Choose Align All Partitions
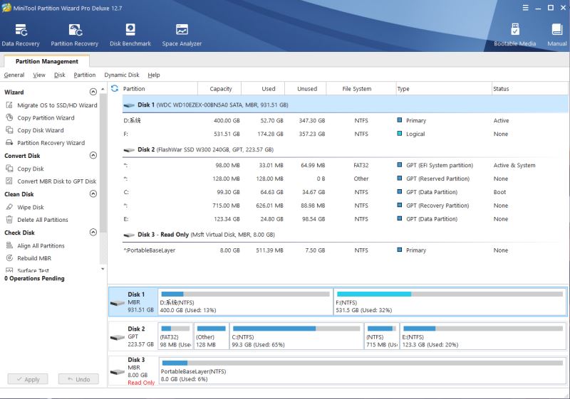 35,245
